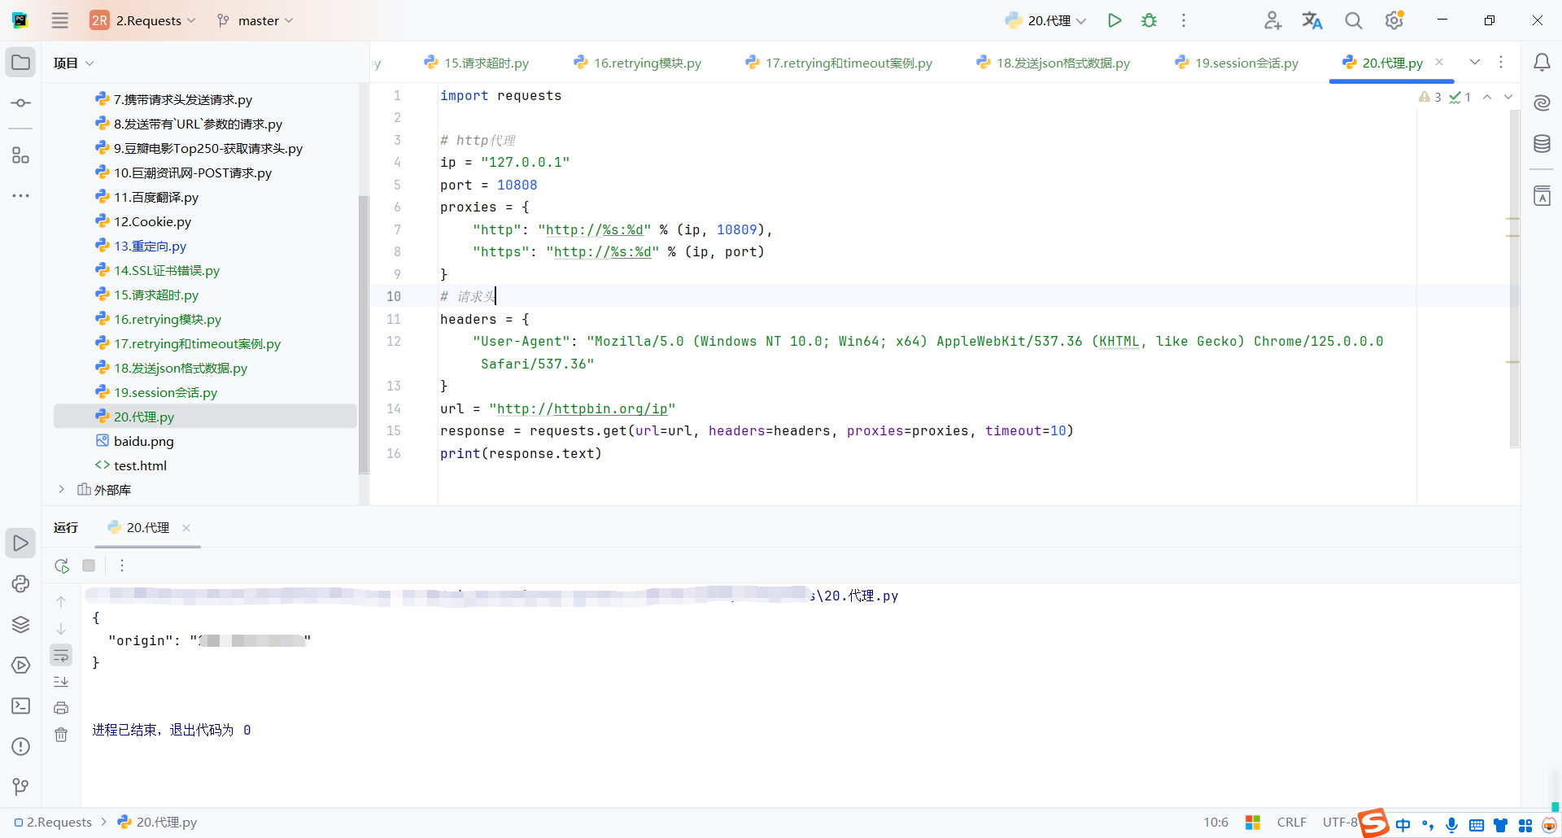
Task: Print the console output
Action: click(61, 708)
